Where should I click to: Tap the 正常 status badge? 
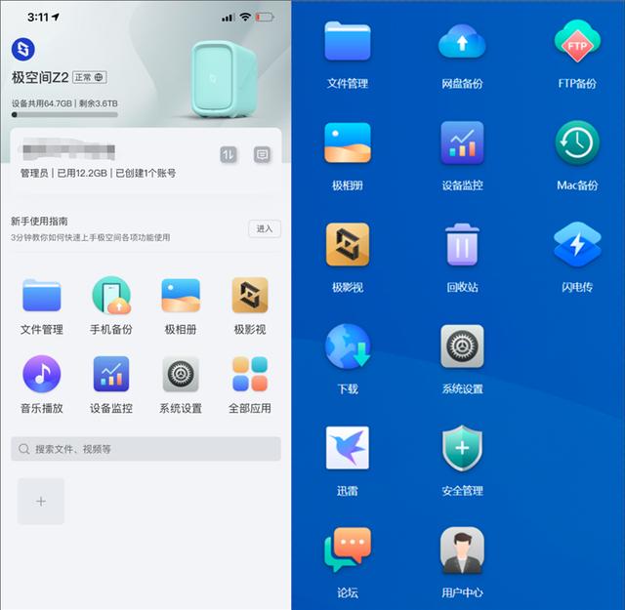click(89, 77)
